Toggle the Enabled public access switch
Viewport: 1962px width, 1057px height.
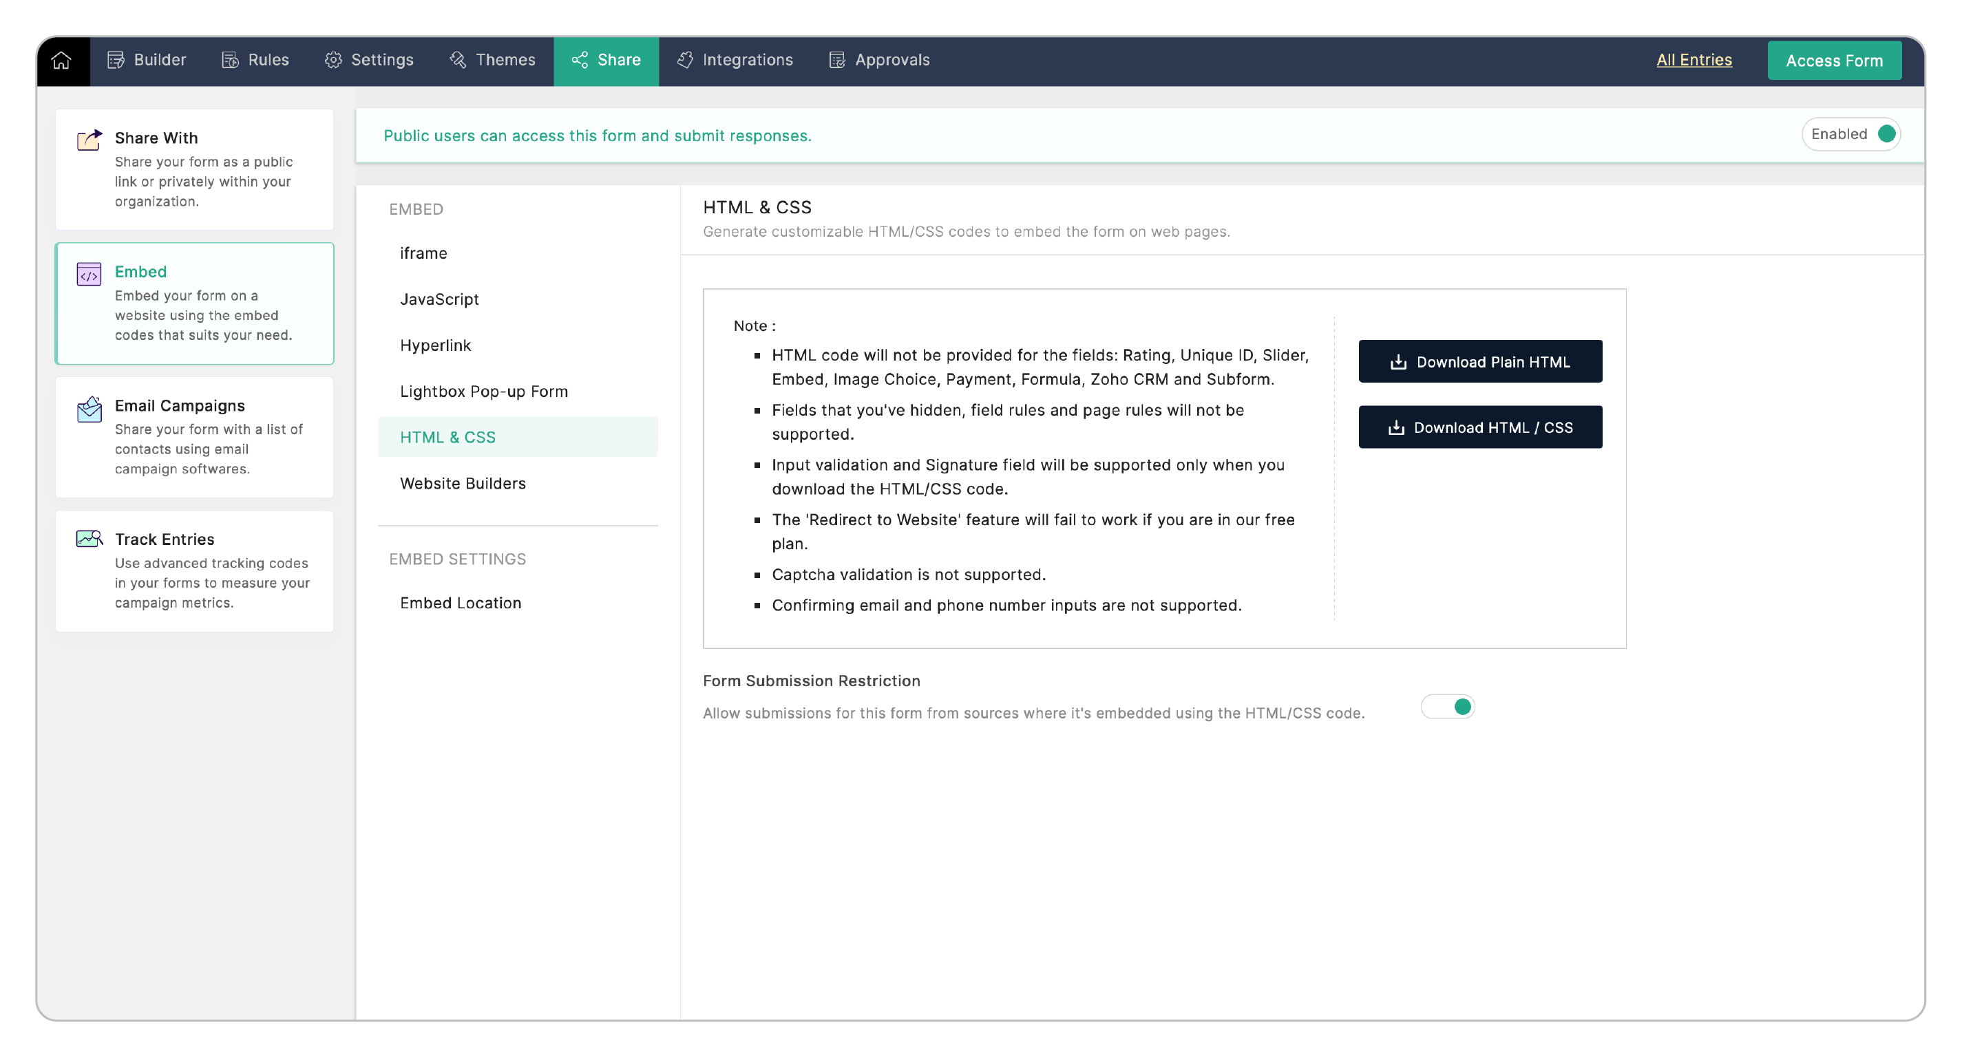coord(1885,134)
